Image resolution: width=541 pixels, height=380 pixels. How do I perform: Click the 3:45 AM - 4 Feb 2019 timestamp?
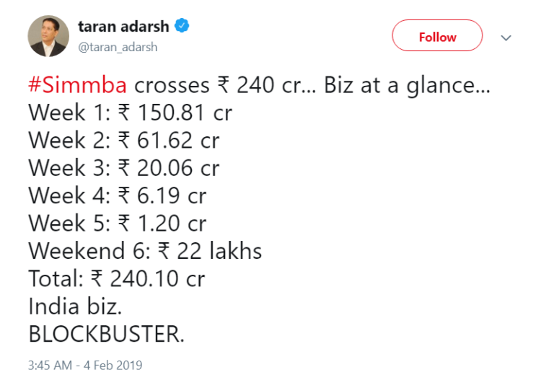coord(85,365)
